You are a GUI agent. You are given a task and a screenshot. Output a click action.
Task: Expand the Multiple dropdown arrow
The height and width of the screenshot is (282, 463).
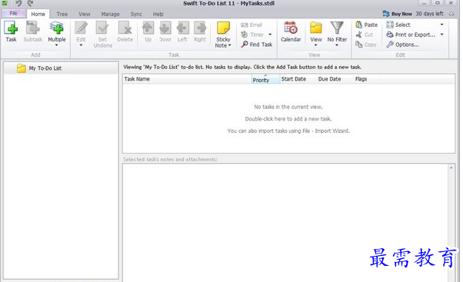[x=56, y=45]
